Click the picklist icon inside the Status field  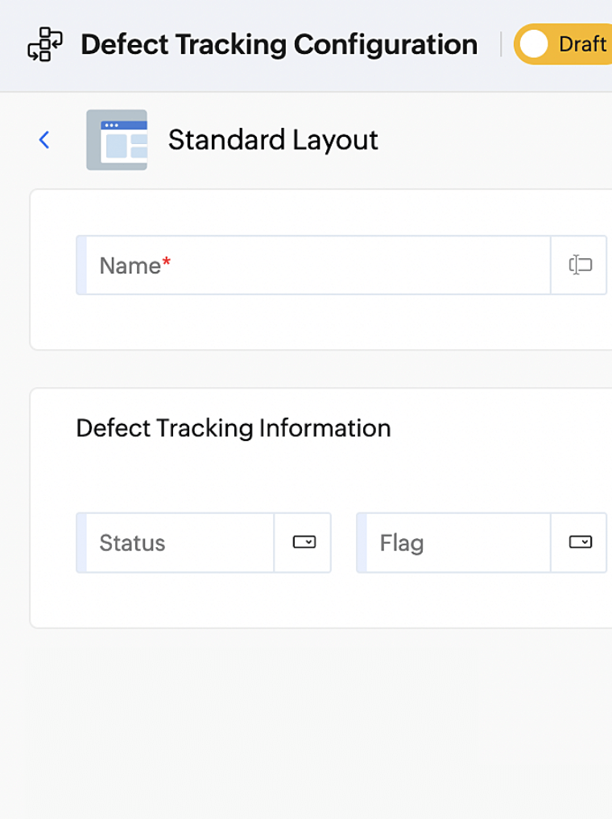tap(304, 542)
